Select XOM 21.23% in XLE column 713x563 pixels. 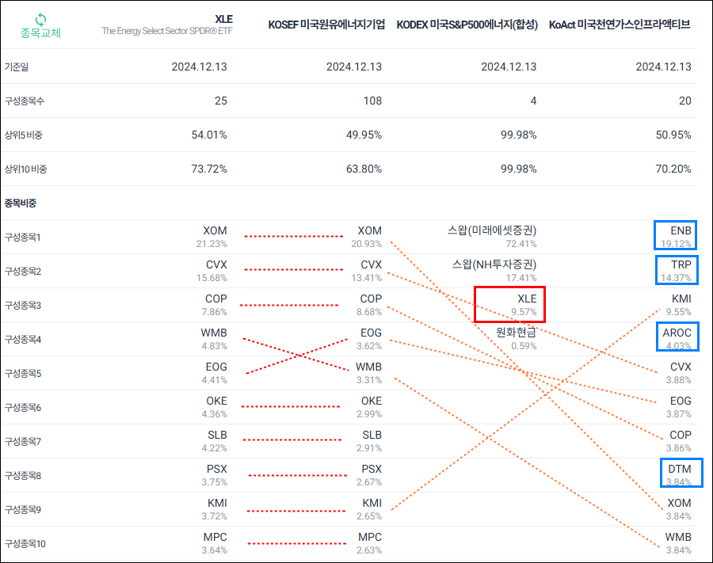(x=212, y=237)
